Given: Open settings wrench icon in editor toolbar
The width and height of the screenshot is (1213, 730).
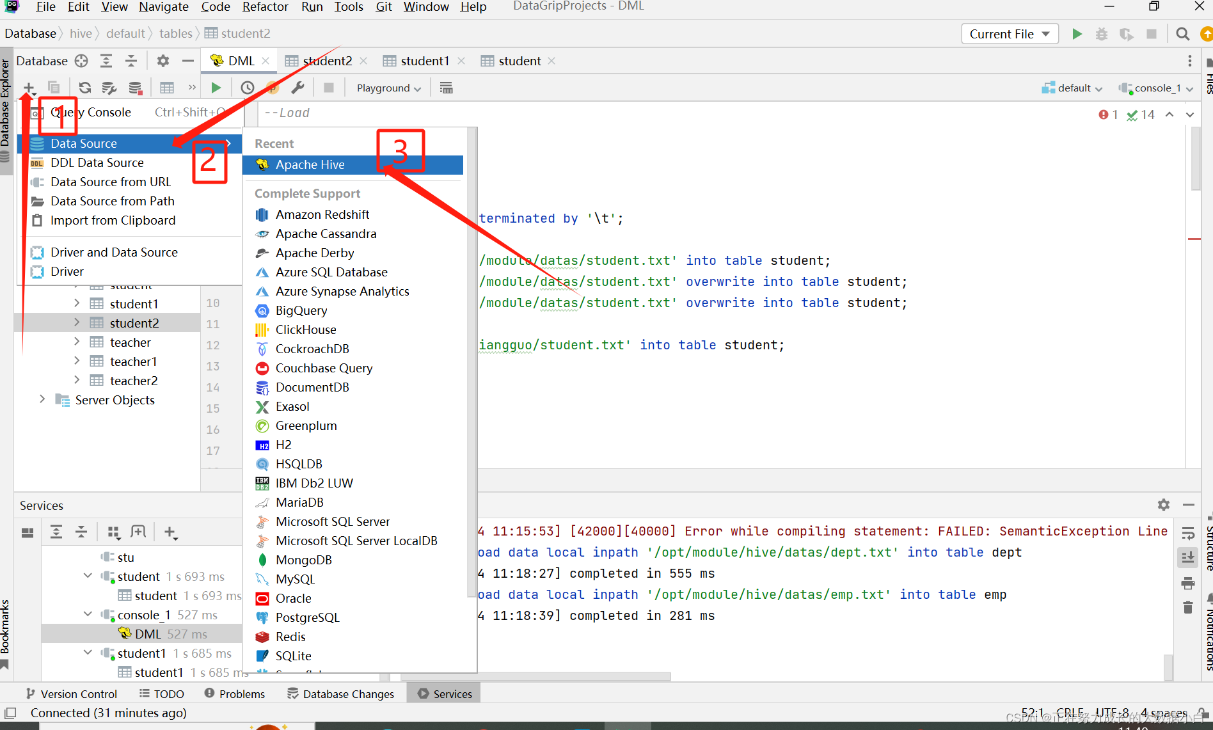Looking at the screenshot, I should pos(297,88).
